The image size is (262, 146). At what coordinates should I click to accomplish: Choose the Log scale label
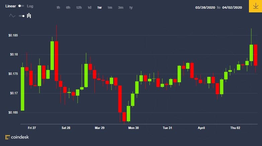point(30,6)
